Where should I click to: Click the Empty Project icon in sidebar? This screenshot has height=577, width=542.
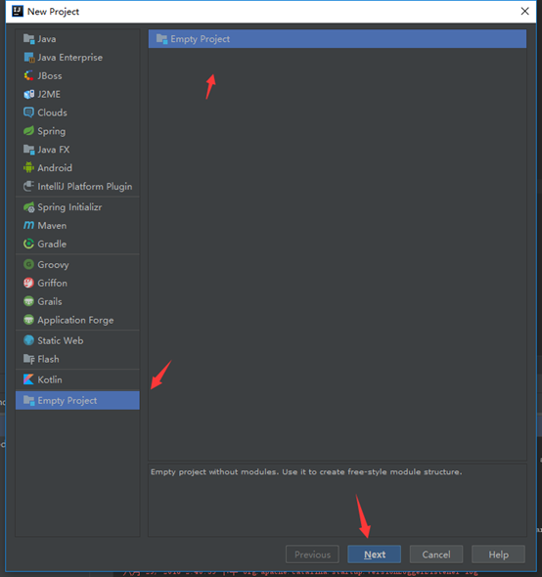pos(28,400)
